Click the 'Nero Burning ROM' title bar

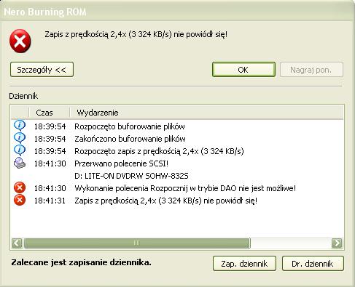pyautogui.click(x=177, y=12)
